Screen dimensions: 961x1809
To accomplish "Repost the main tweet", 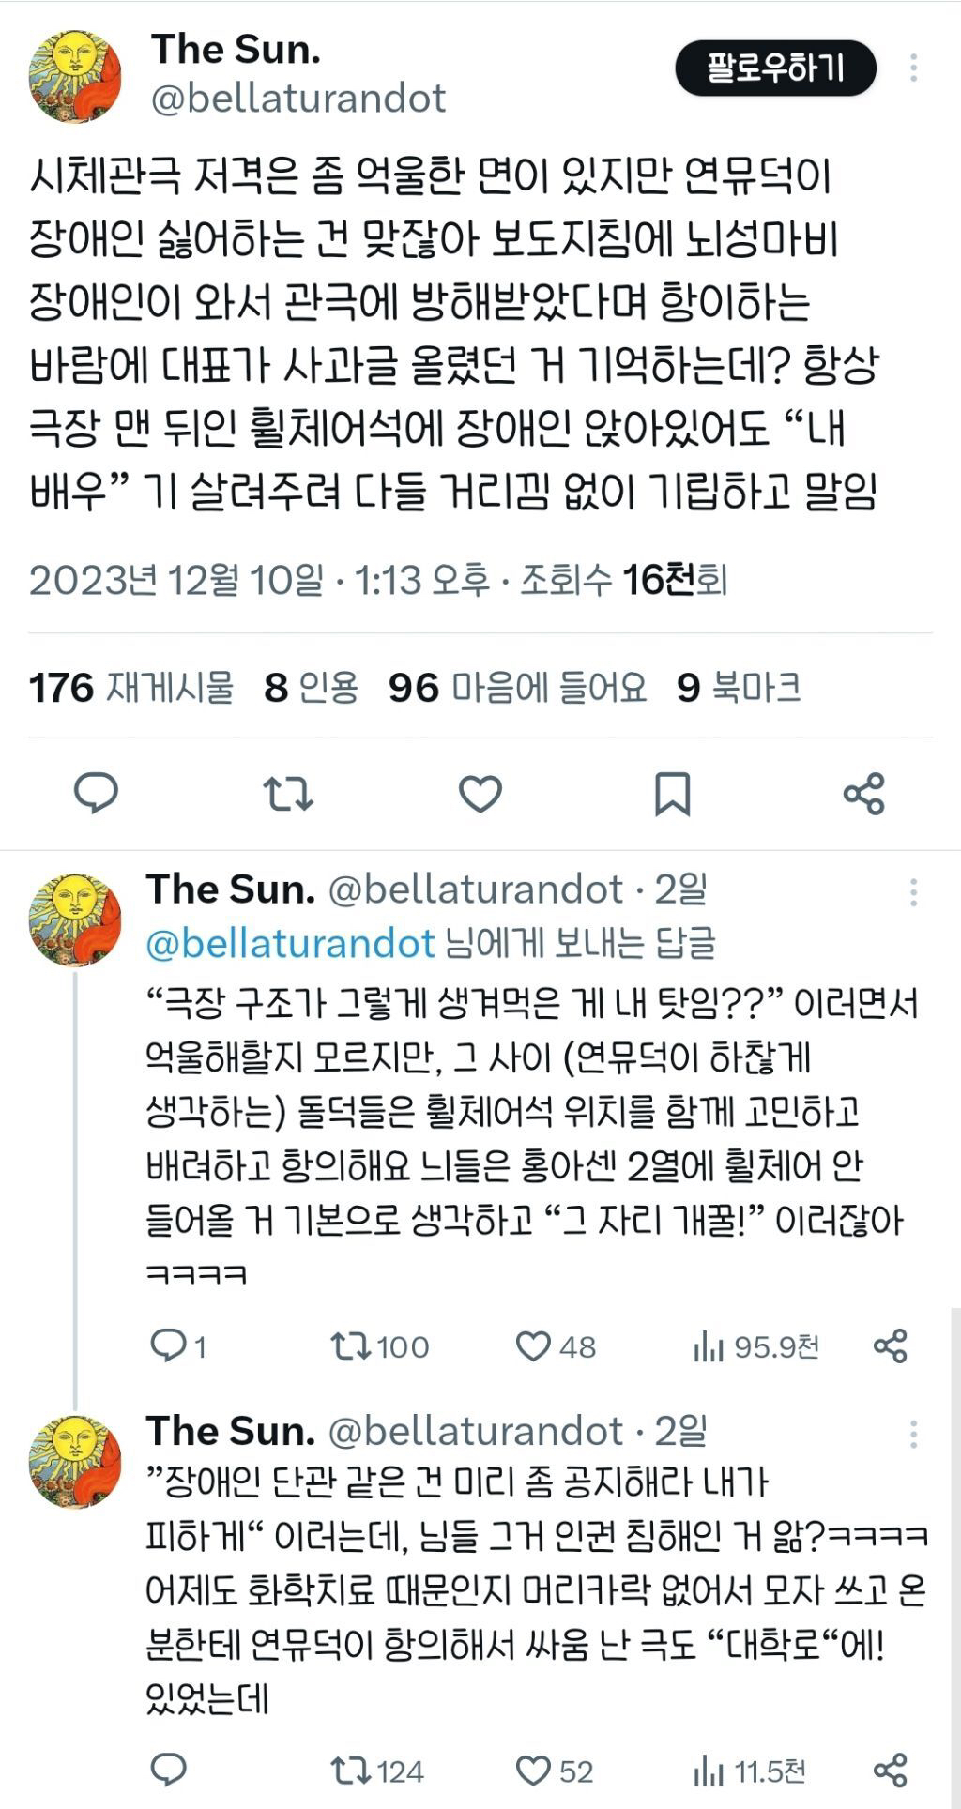I will tap(287, 794).
